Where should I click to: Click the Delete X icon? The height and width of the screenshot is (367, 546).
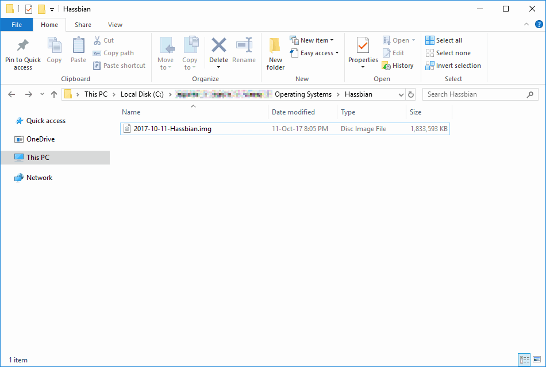click(x=218, y=45)
